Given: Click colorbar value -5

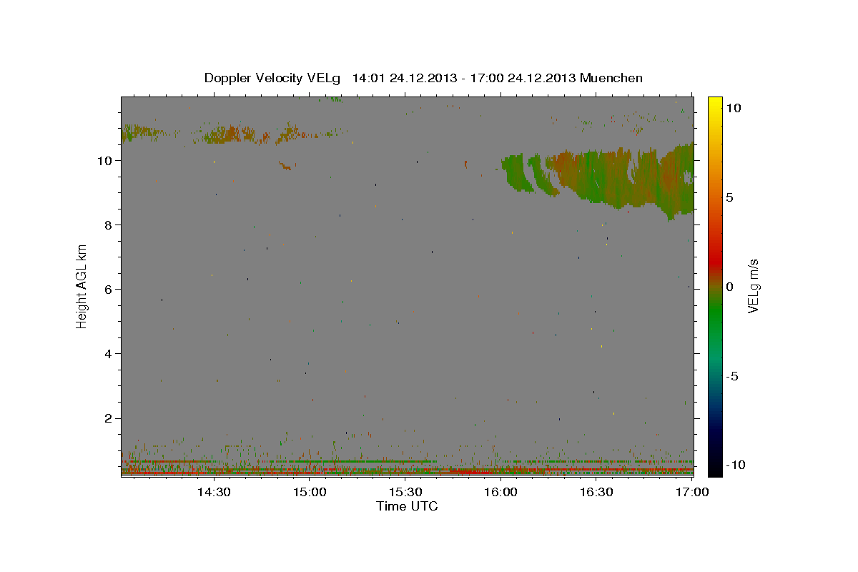Looking at the screenshot, I should click(731, 376).
